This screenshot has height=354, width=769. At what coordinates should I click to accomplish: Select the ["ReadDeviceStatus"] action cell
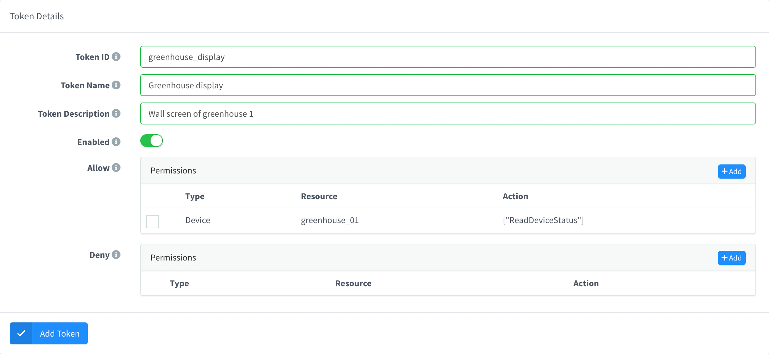pos(543,221)
